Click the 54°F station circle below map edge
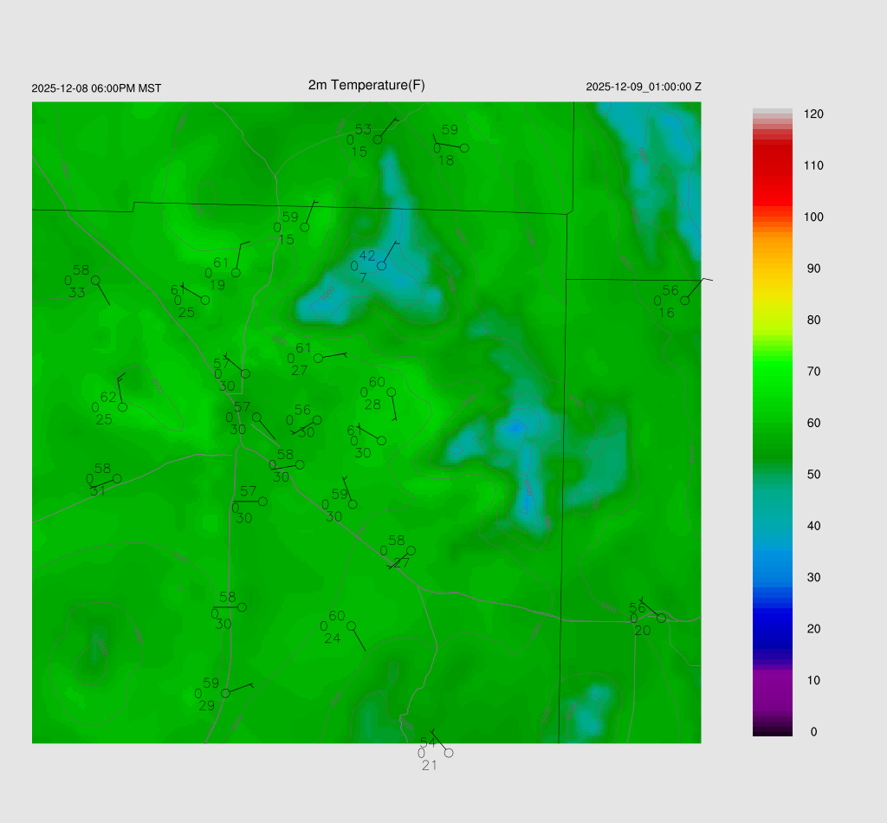This screenshot has width=887, height=823. pos(449,753)
